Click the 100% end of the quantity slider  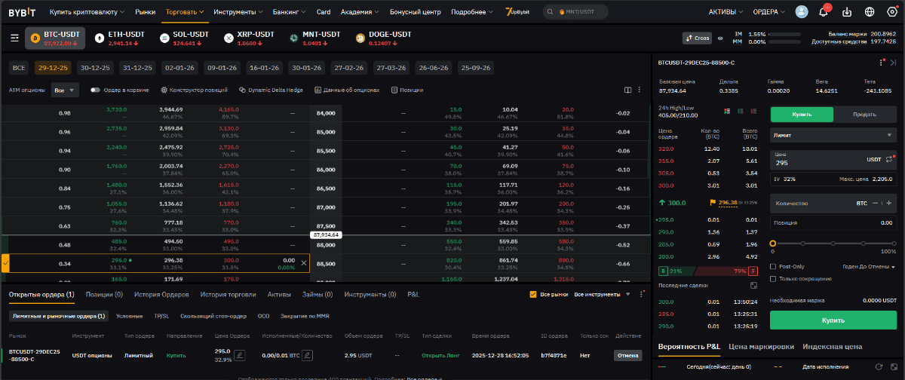893,243
